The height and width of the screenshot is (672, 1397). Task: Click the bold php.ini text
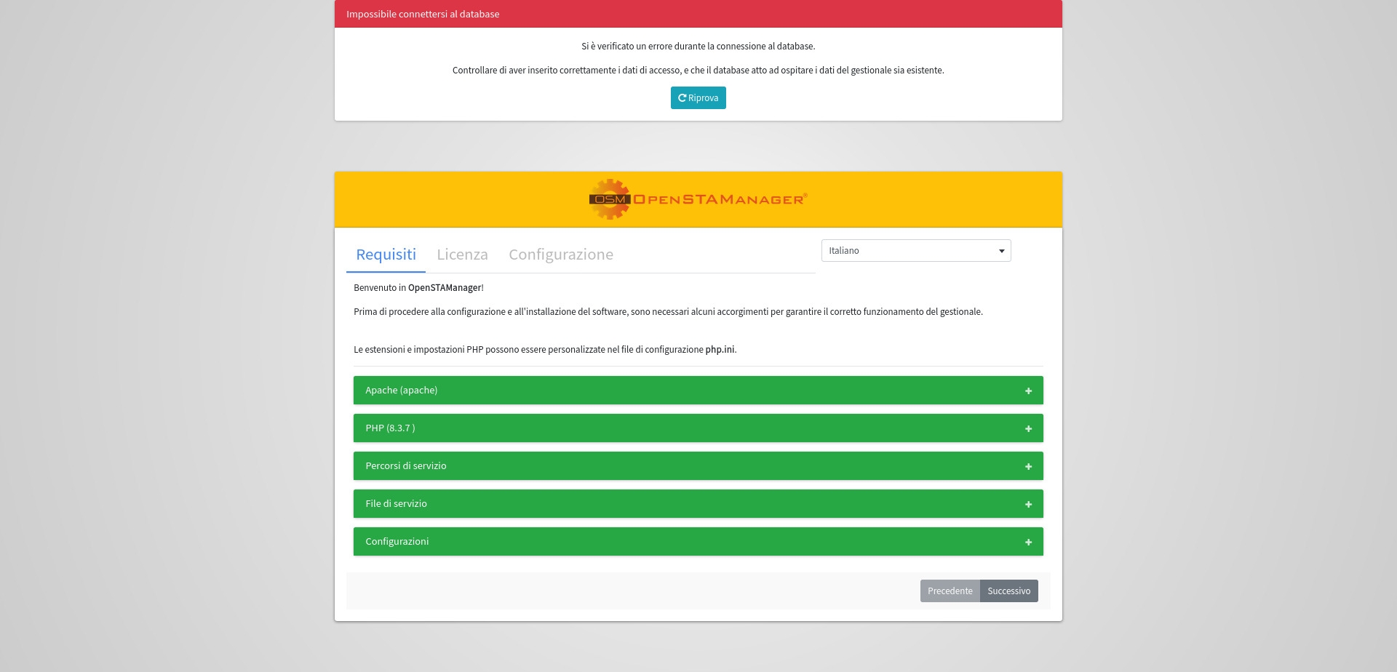pyautogui.click(x=719, y=350)
